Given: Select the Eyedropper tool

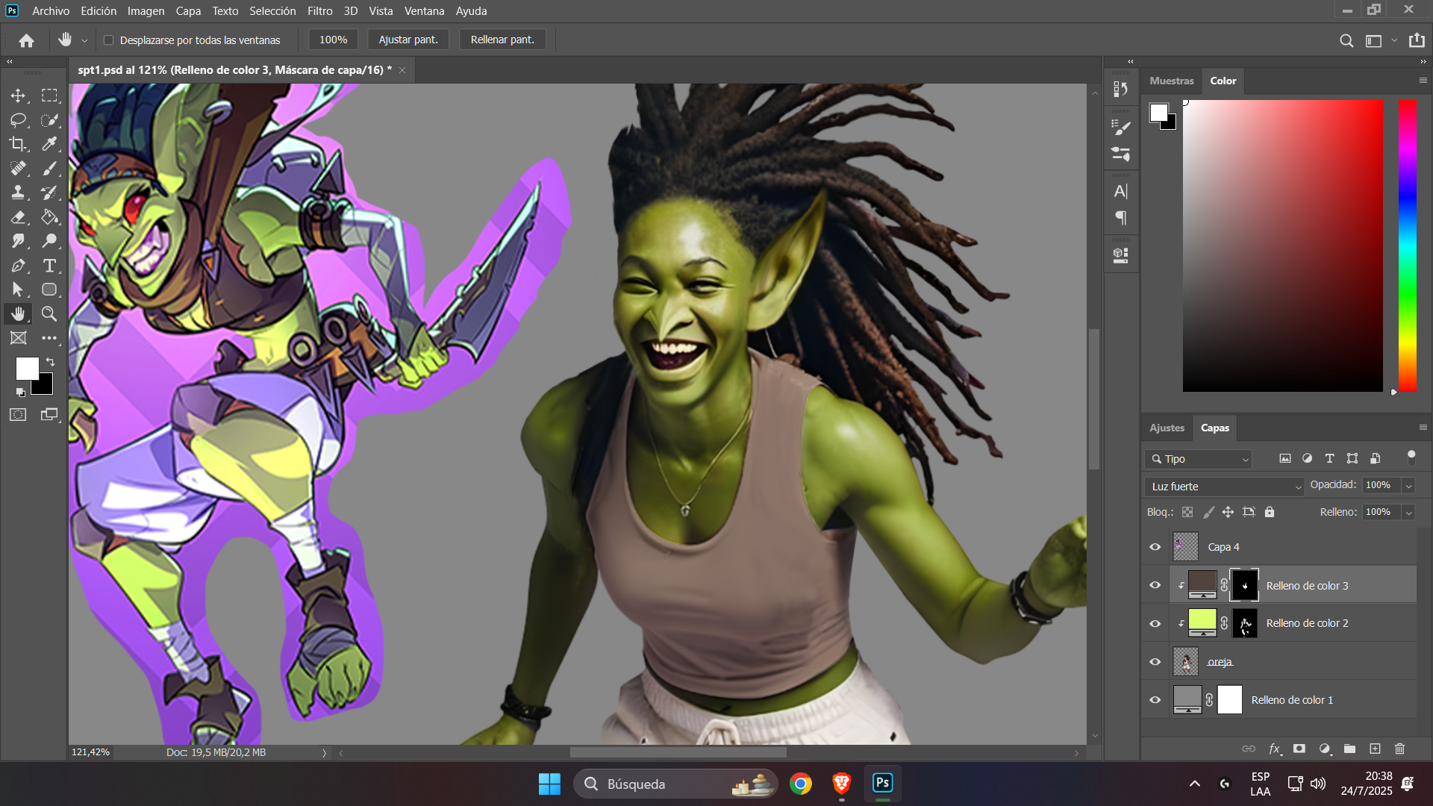Looking at the screenshot, I should click(x=49, y=144).
